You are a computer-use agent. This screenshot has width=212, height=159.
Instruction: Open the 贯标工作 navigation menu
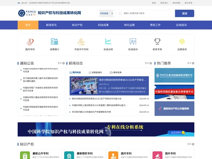(x=155, y=25)
